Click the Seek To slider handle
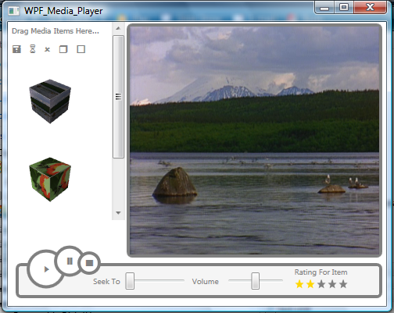 click(130, 281)
